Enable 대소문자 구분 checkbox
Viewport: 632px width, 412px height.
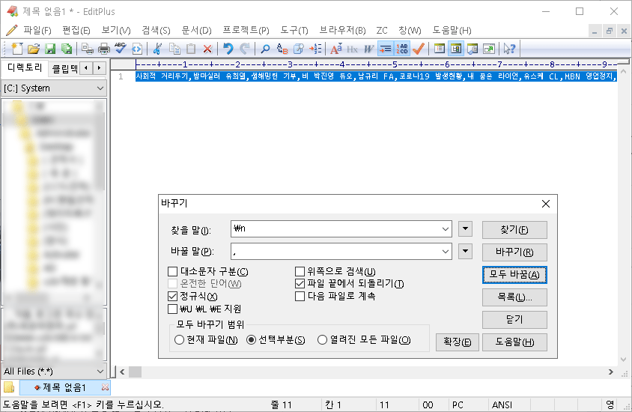(x=172, y=272)
